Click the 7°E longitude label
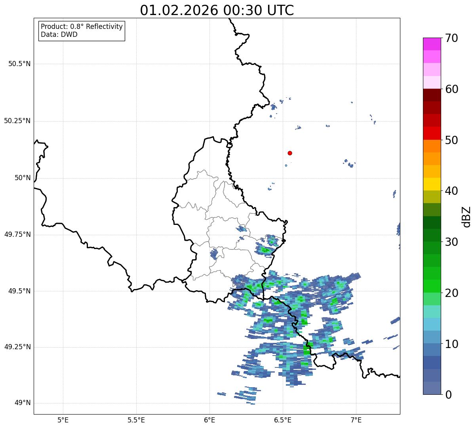Image resolution: width=476 pixels, height=428 pixels. click(356, 420)
